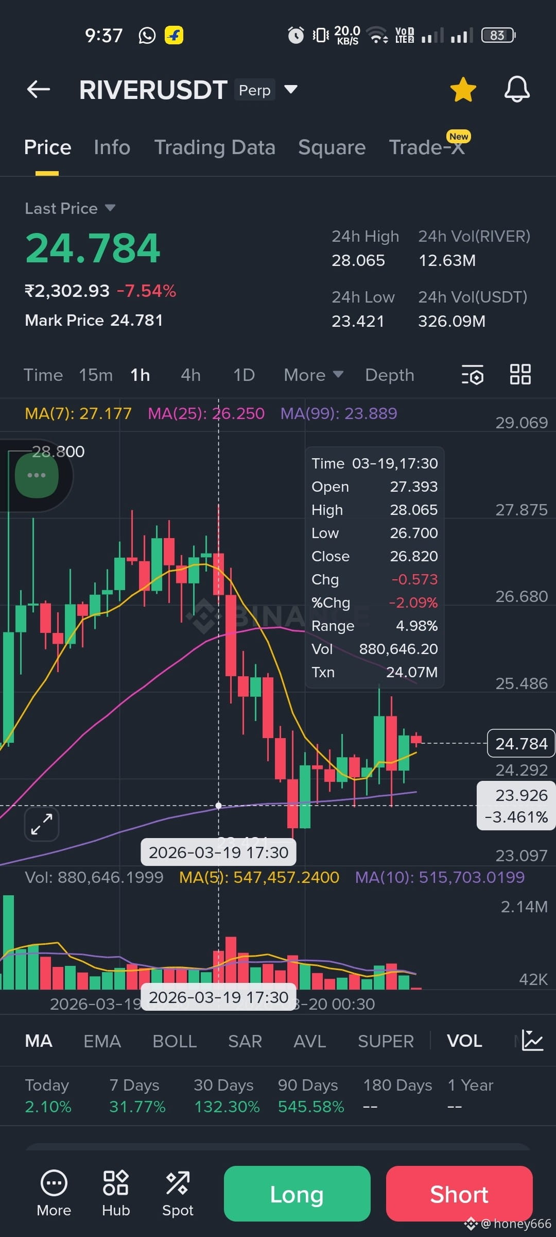Tap the Today 2.10% performance

click(48, 1096)
